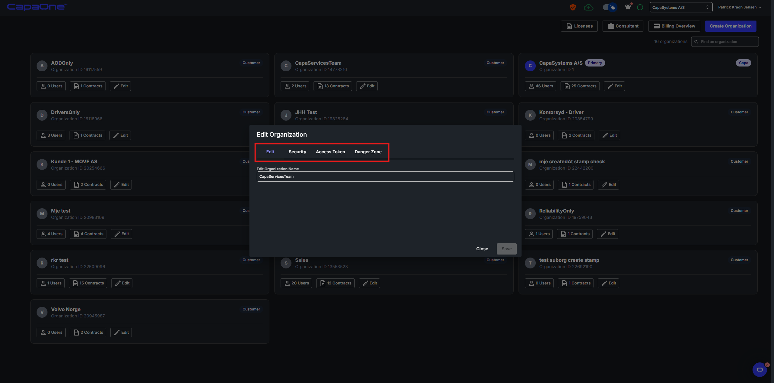Open 25 Contracts of CapaSystems A/S
Viewport: 774px width, 383px height.
click(x=580, y=86)
